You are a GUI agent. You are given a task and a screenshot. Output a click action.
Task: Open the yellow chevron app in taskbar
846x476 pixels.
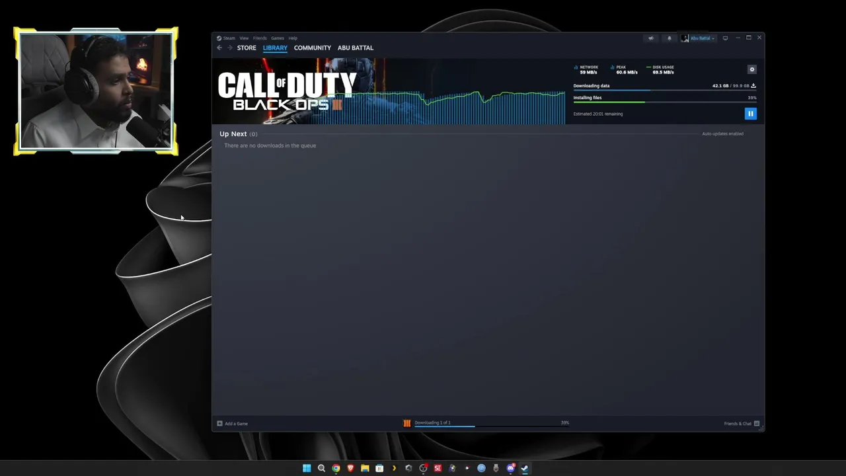(x=394, y=468)
